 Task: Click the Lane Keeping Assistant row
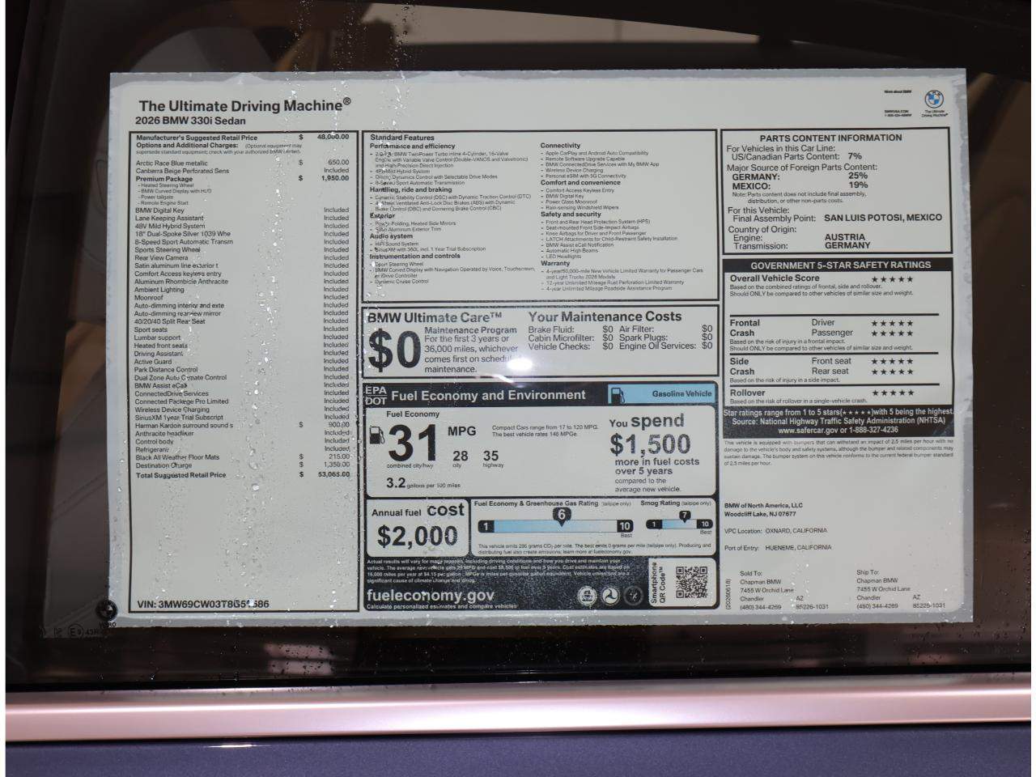click(x=242, y=218)
